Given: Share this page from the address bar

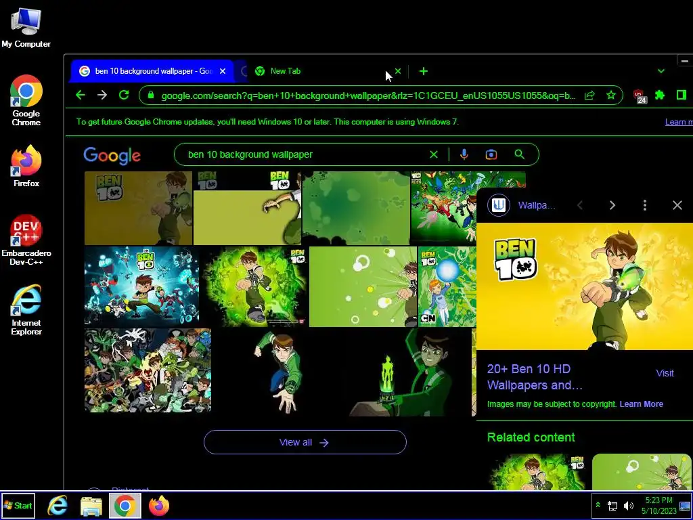Looking at the screenshot, I should (x=589, y=95).
